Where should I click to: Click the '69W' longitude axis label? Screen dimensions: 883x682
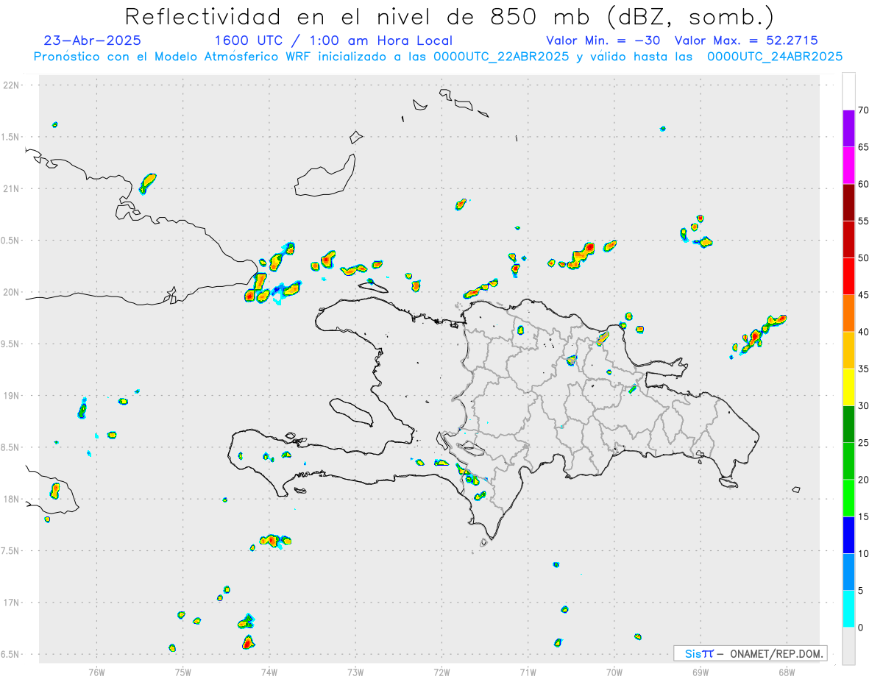point(701,672)
